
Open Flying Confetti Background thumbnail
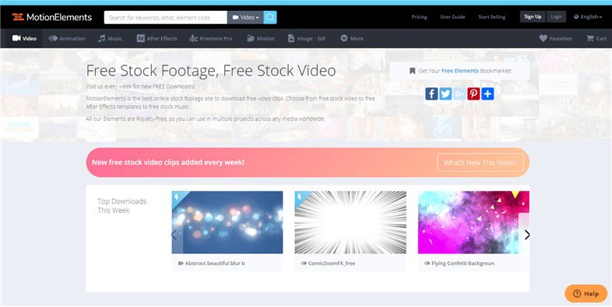tap(473, 222)
